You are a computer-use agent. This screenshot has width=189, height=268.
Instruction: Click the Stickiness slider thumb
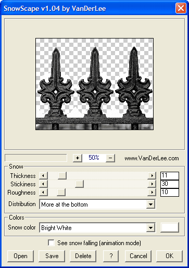79,184
